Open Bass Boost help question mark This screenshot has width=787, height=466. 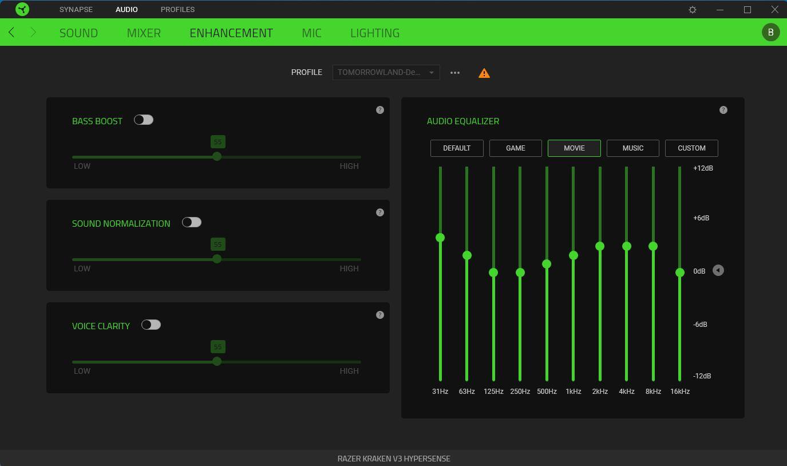point(380,110)
